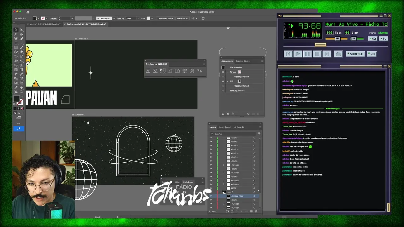Switch to the pavi.ai document tab
Viewport: 404px width, 227px height.
pos(45,24)
